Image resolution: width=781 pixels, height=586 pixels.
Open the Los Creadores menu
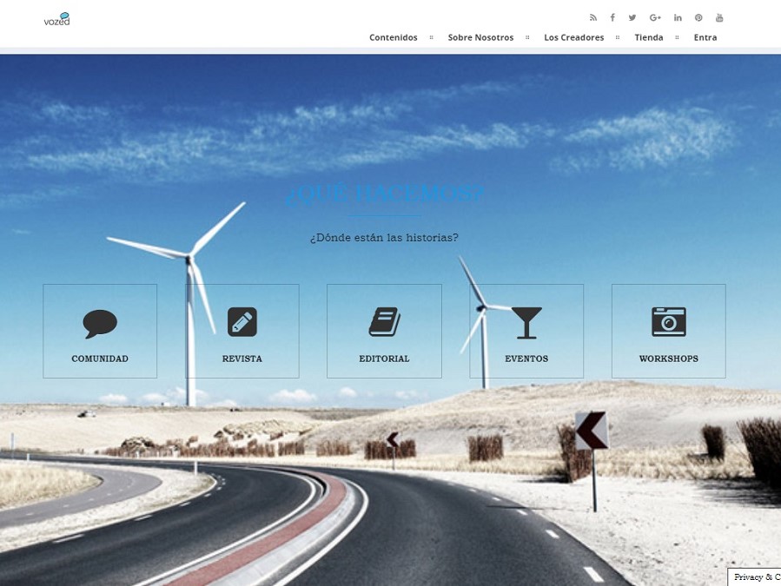(x=573, y=37)
